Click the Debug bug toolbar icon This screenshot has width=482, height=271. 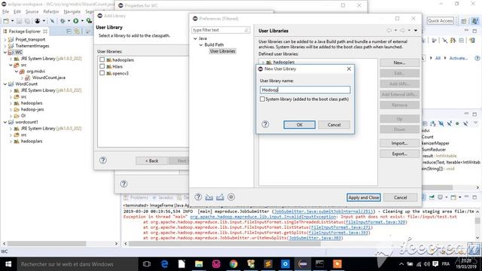63,21
